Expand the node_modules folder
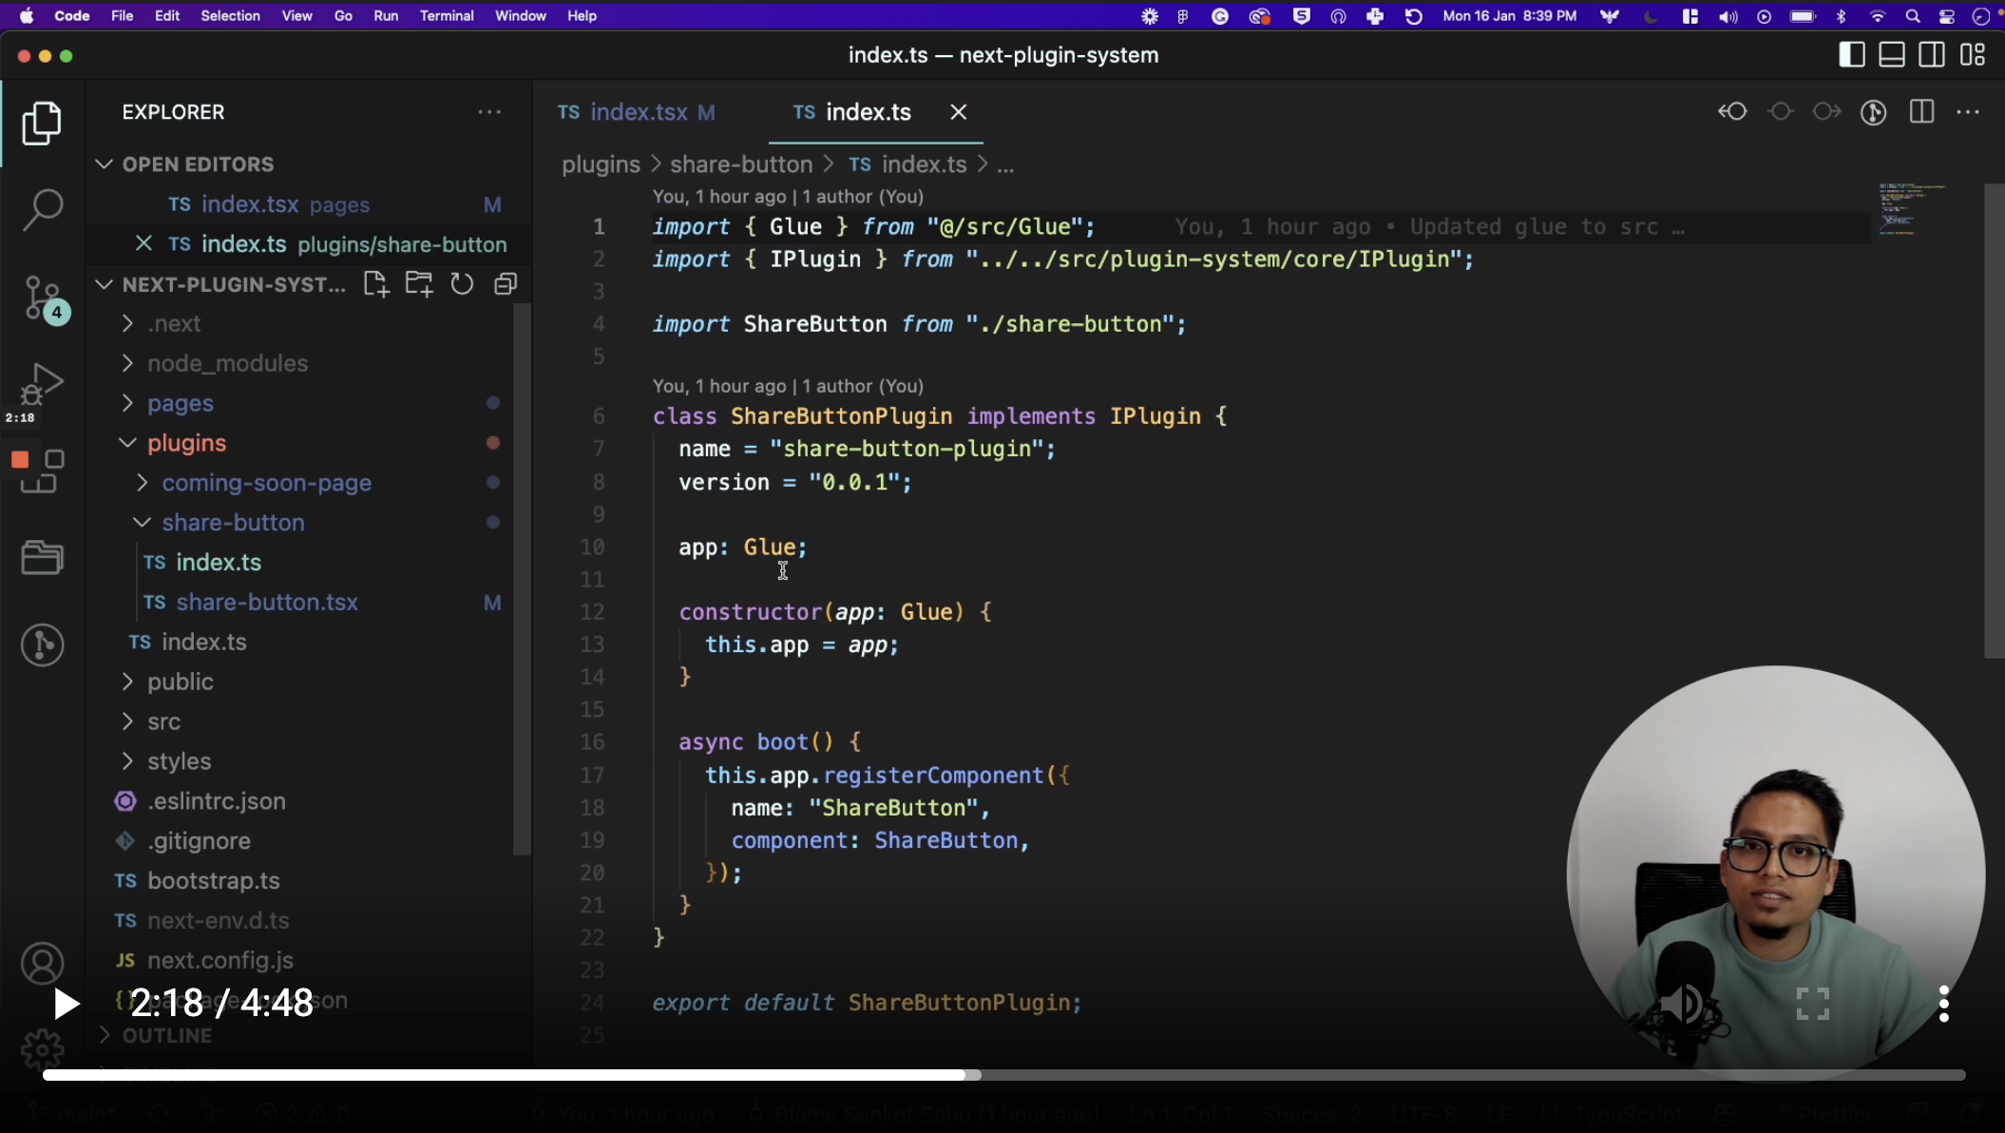2005x1133 pixels. pyautogui.click(x=227, y=363)
